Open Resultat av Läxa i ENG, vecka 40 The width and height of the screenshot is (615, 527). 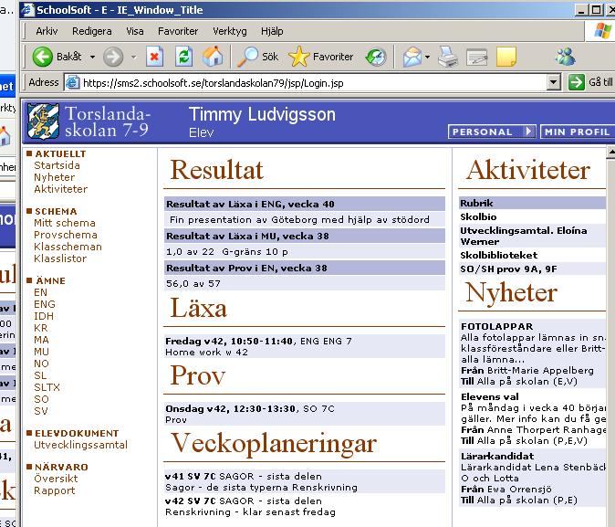click(305, 204)
